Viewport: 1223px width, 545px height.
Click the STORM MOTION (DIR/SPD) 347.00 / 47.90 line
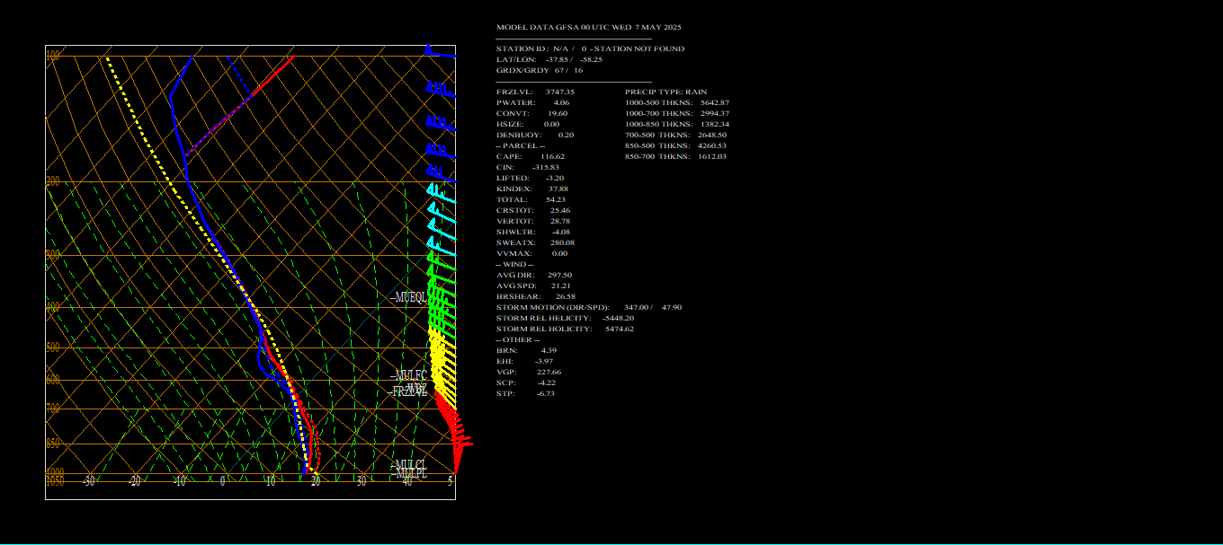coord(589,307)
